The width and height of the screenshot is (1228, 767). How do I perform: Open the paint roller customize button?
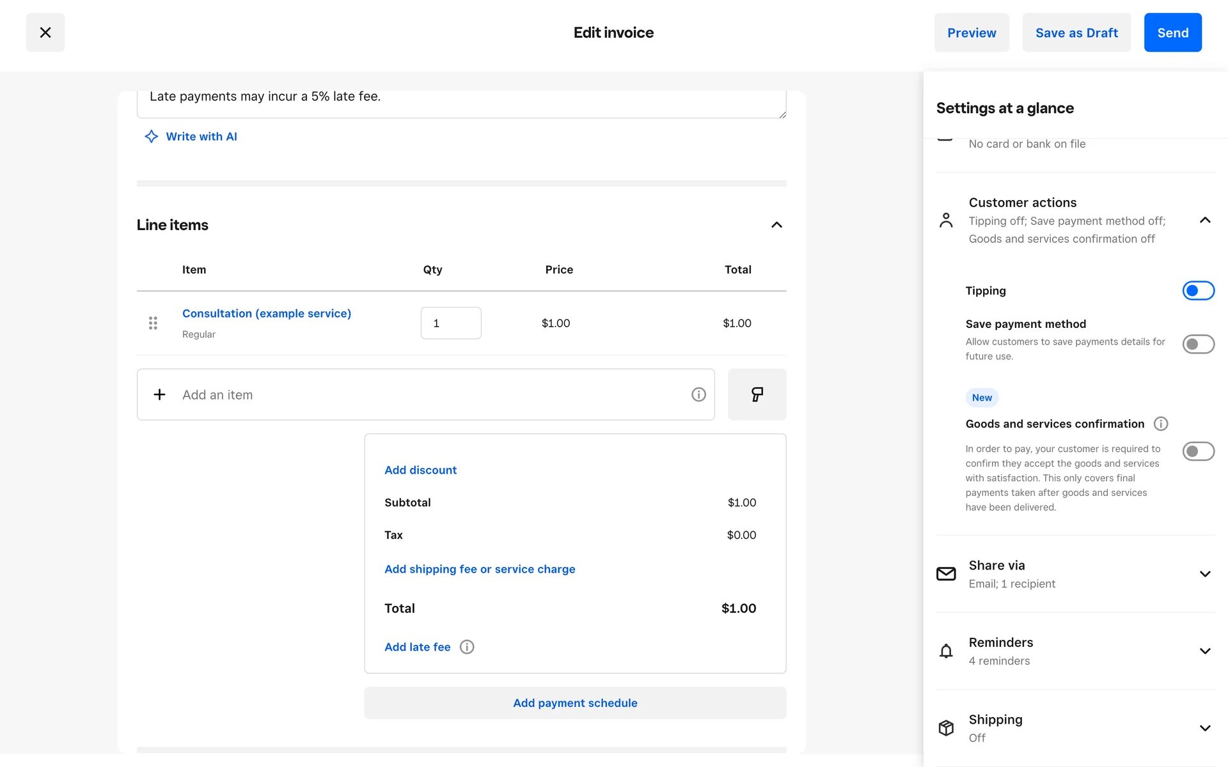click(x=757, y=394)
